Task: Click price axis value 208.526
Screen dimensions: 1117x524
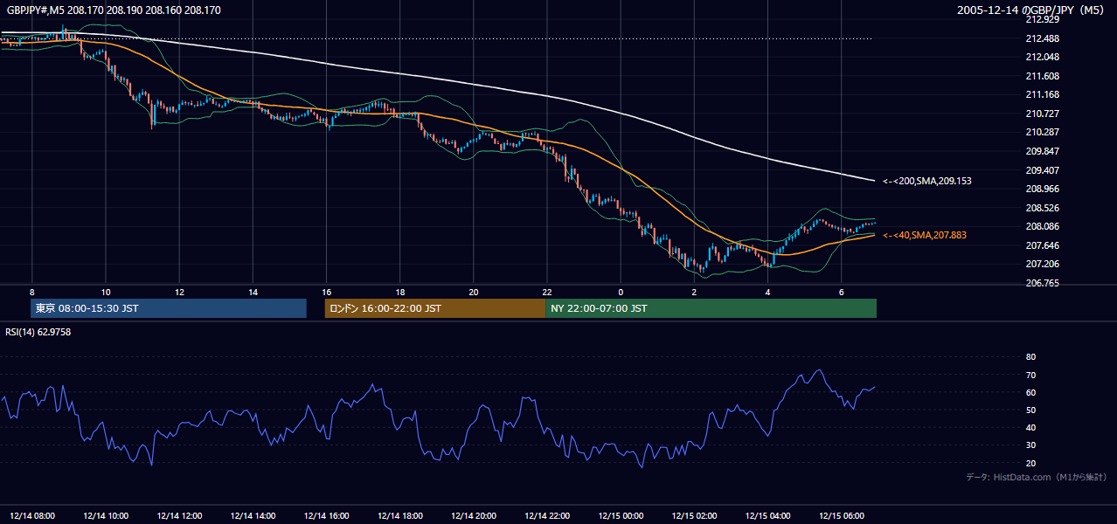Action: tap(1042, 208)
